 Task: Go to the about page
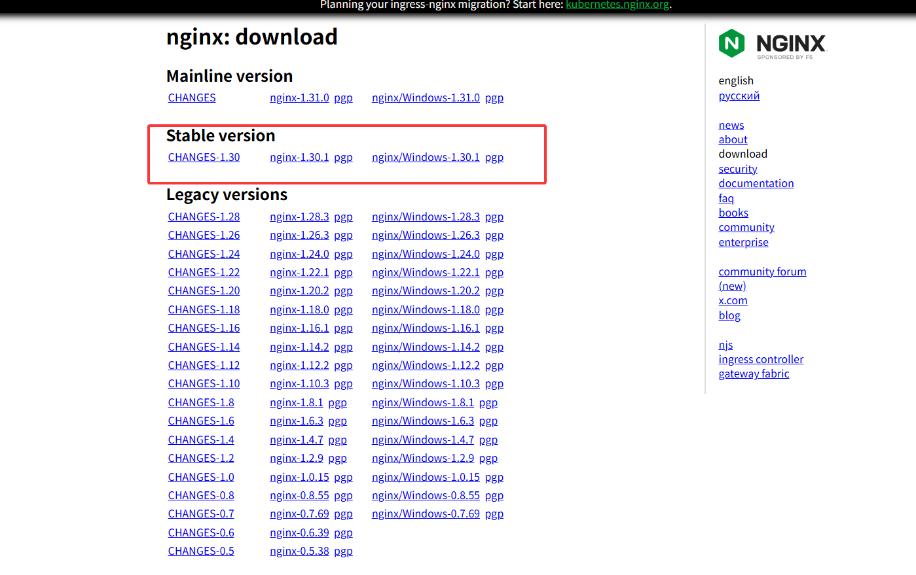pos(733,139)
